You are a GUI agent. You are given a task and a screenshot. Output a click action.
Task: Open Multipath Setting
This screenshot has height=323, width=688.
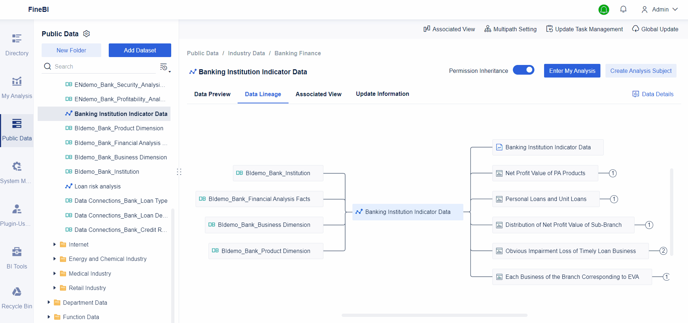510,29
